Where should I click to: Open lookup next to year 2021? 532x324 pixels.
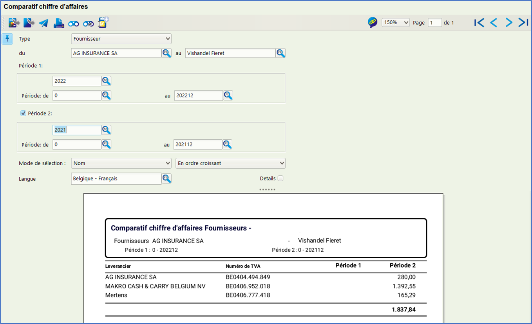(106, 130)
